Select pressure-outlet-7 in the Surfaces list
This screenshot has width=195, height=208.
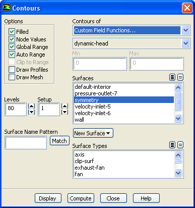click(124, 93)
